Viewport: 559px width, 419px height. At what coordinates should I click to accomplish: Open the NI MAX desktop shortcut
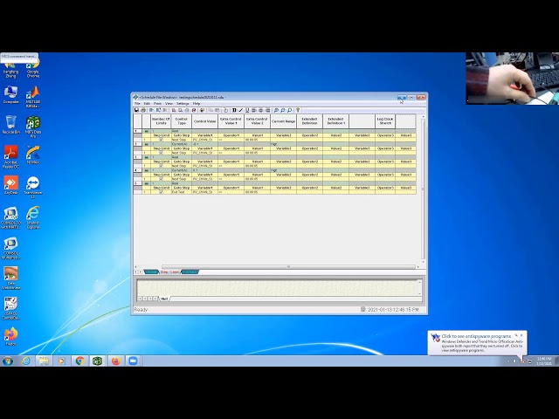(x=33, y=155)
